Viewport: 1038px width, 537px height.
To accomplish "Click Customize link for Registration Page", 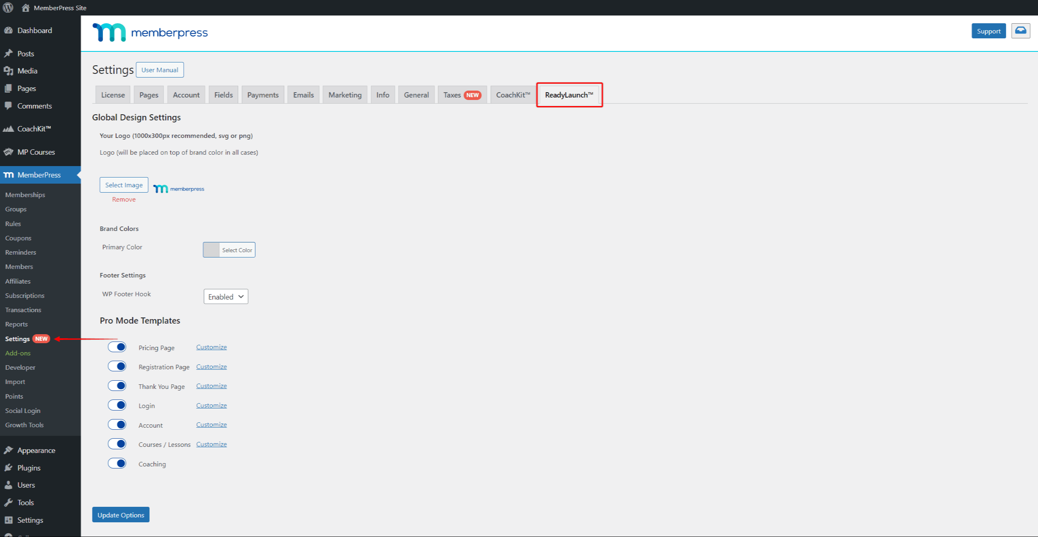I will point(211,366).
